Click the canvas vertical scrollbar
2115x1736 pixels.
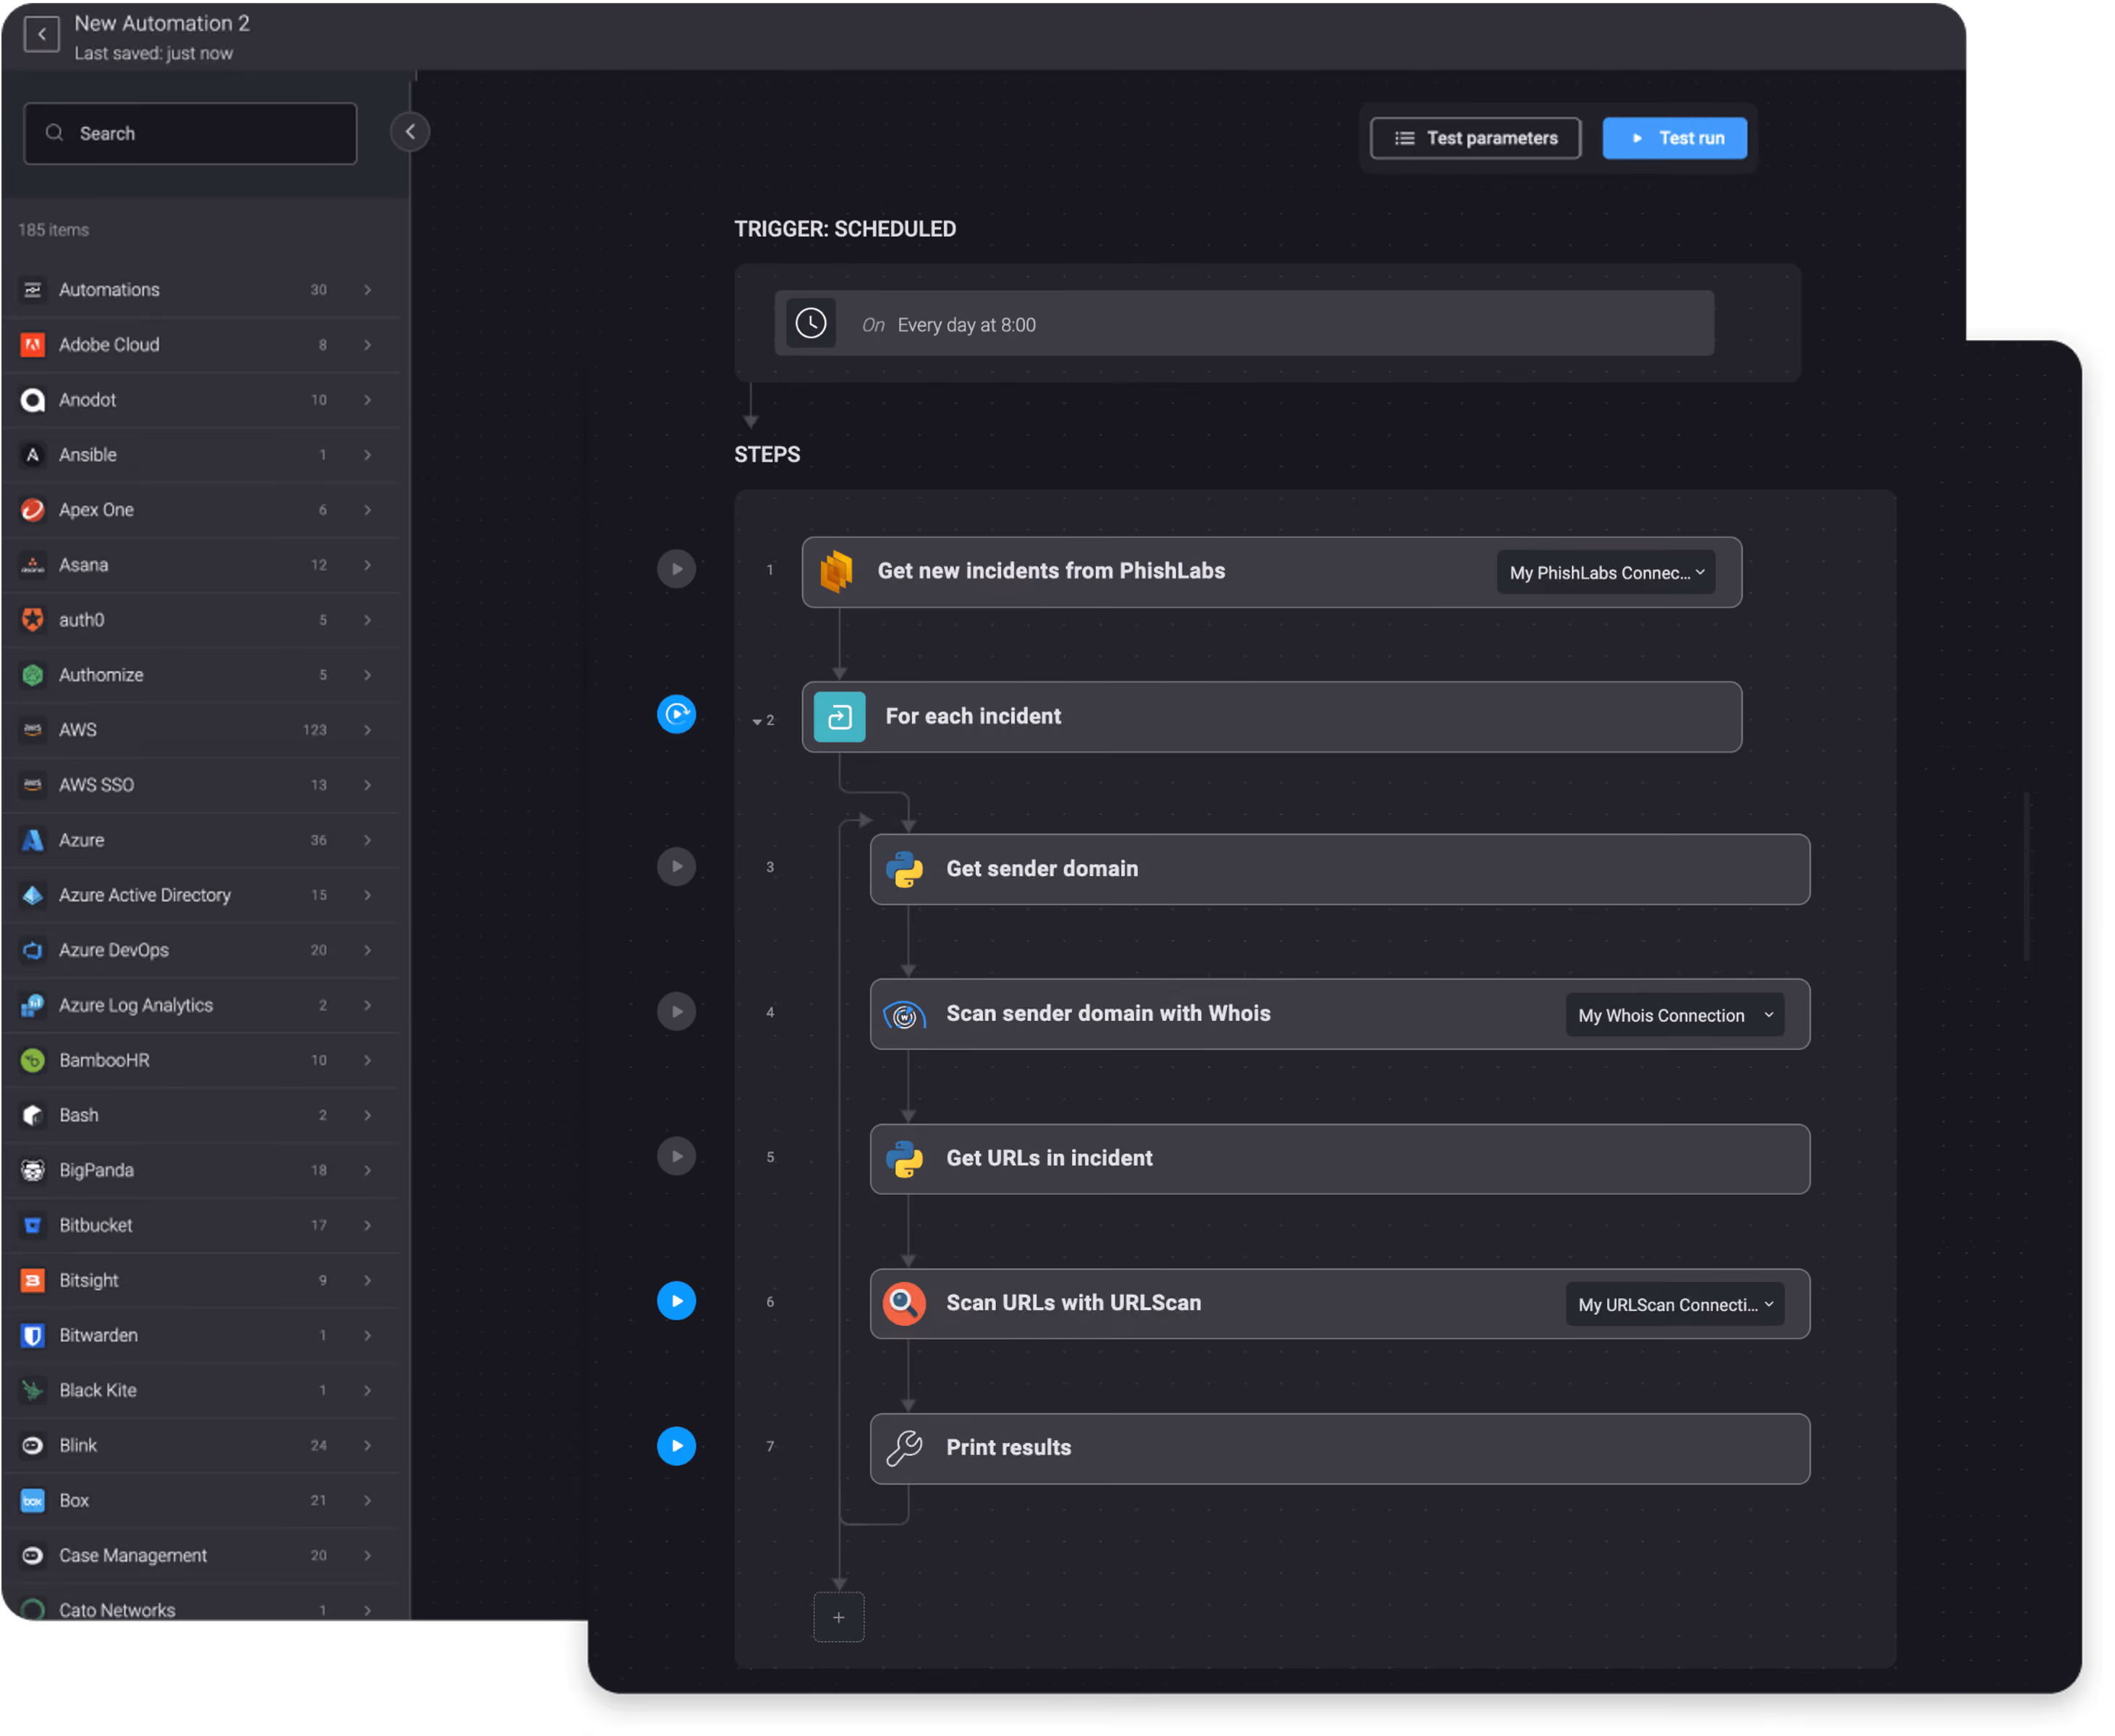(2026, 876)
